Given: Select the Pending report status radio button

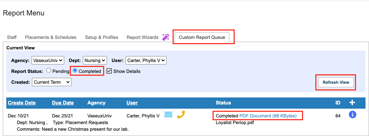Looking at the screenshot, I should point(48,70).
